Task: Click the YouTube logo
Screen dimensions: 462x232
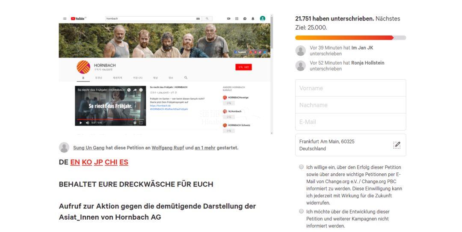Action: pyautogui.click(x=78, y=19)
